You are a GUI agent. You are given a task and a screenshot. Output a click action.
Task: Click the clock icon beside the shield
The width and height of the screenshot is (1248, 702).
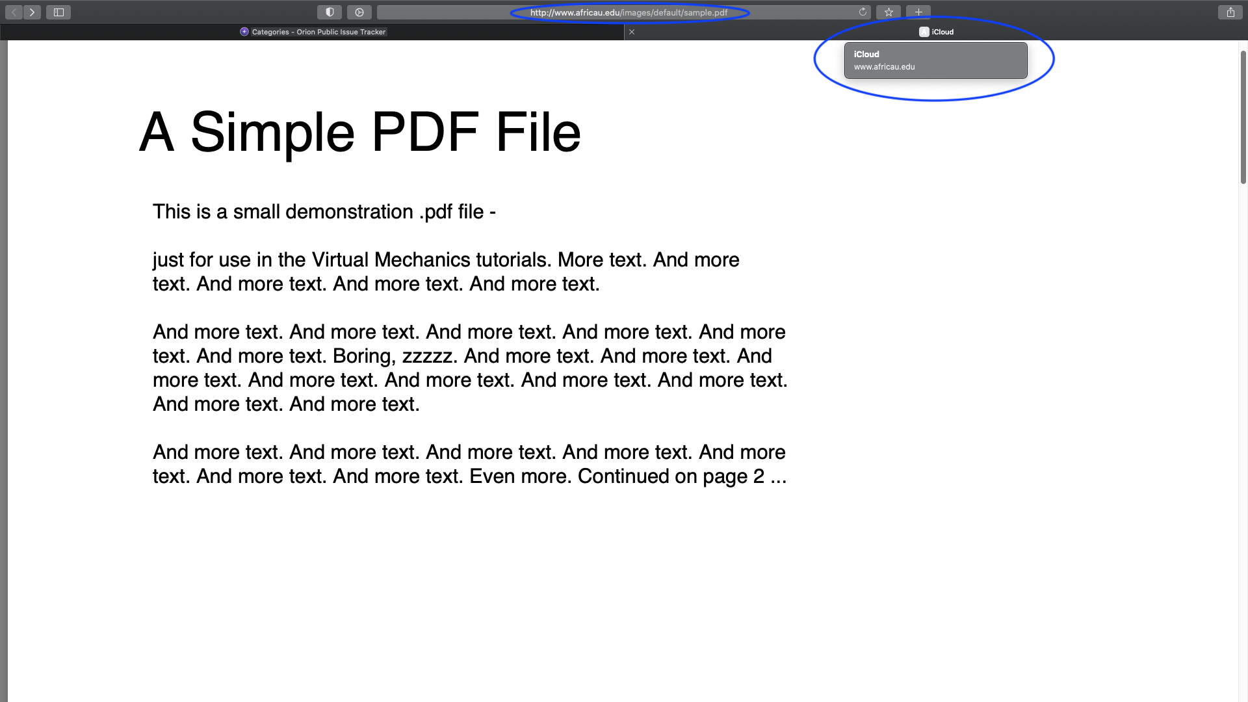[x=359, y=12]
